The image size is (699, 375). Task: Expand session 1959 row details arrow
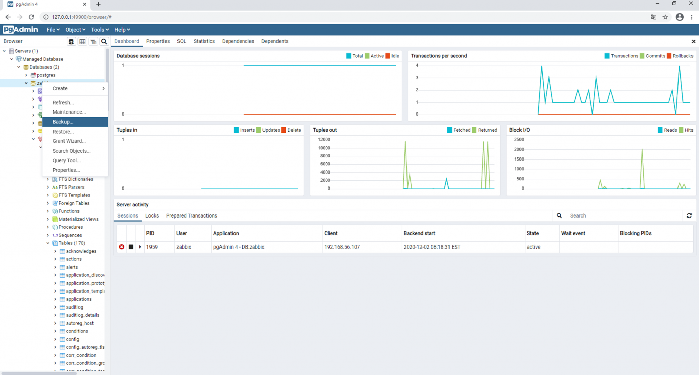(140, 247)
